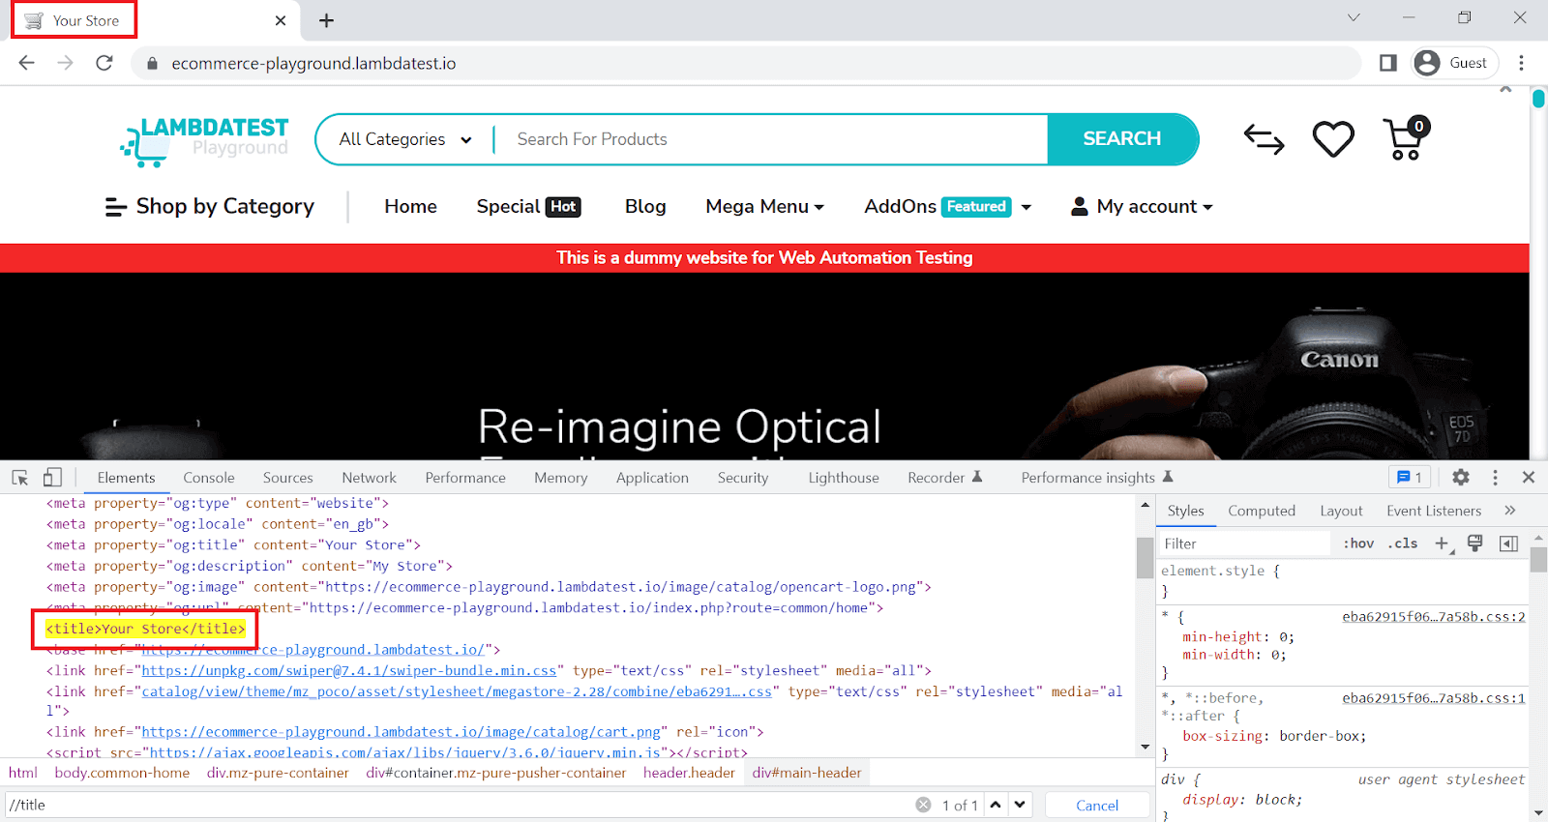The image size is (1548, 822).
Task: Expand the Mega Menu dropdown
Action: (764, 207)
